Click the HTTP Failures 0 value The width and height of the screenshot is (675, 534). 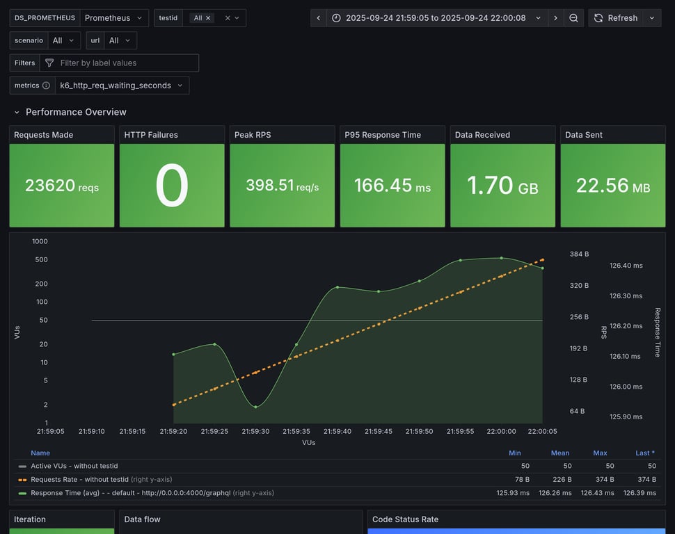(x=172, y=186)
